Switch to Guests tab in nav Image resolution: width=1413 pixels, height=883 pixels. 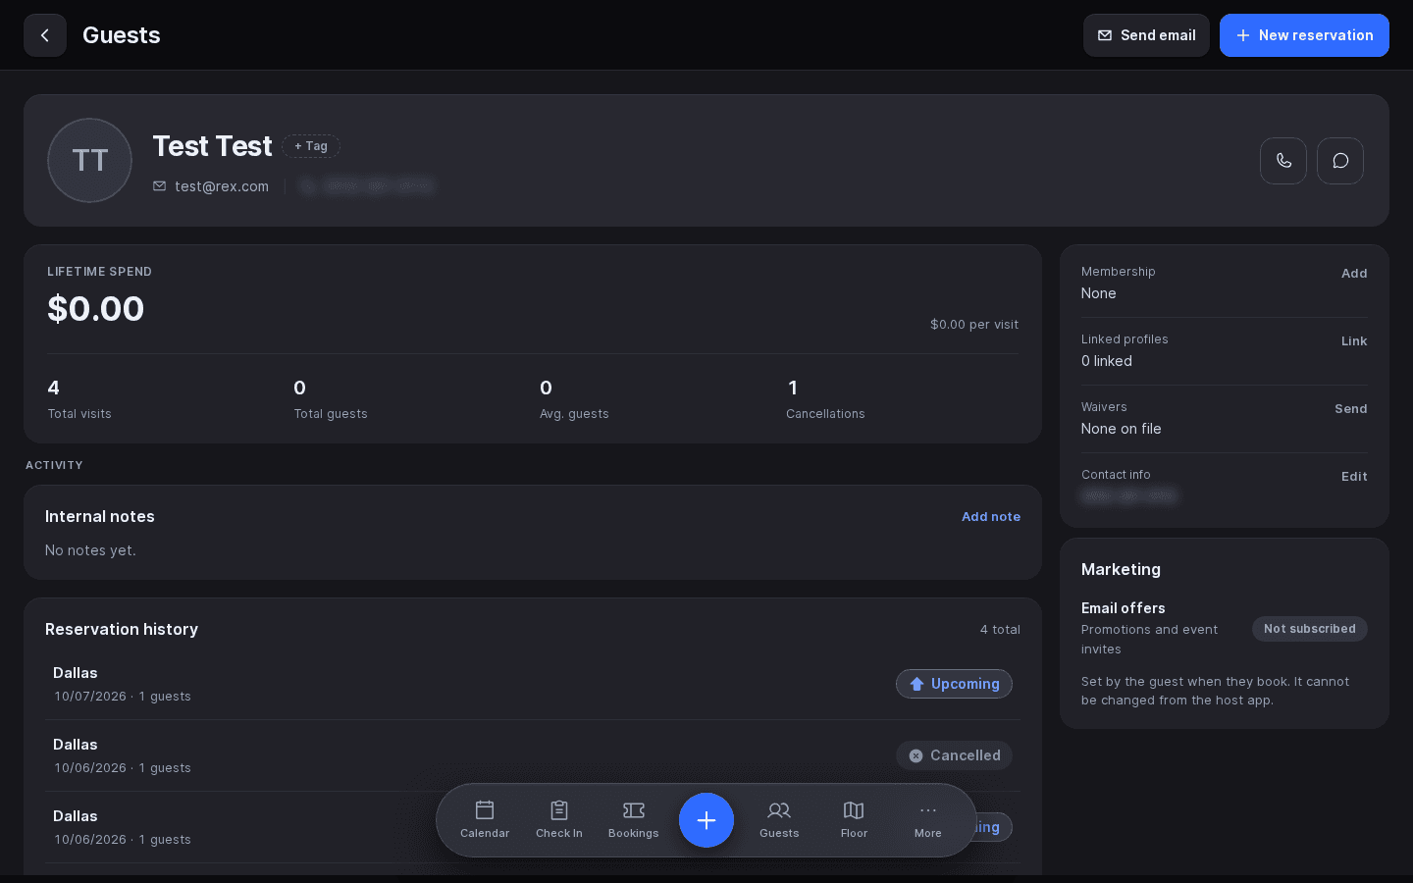tap(779, 820)
